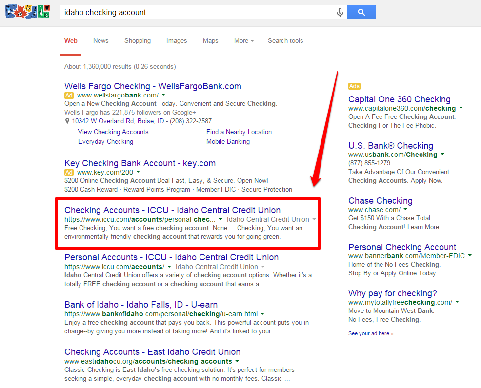Click the 'See your ad here' link
Screen dimensions: 481x388
(371, 334)
